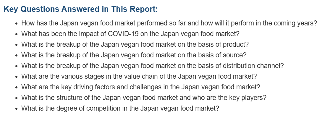Click the market structure and key players question
This screenshot has width=330, height=118.
click(x=144, y=98)
